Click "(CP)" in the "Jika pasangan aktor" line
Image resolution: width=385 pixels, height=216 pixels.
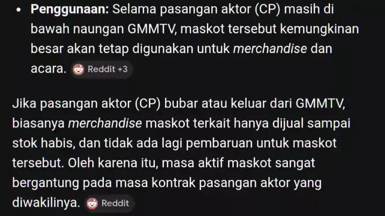point(148,103)
